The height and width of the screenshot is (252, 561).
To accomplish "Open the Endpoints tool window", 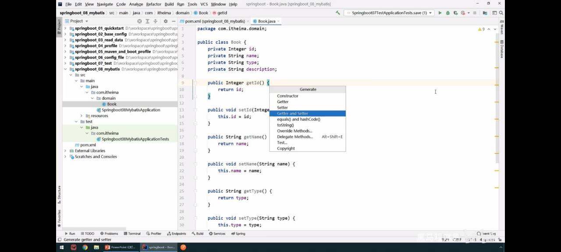I will click(x=176, y=234).
